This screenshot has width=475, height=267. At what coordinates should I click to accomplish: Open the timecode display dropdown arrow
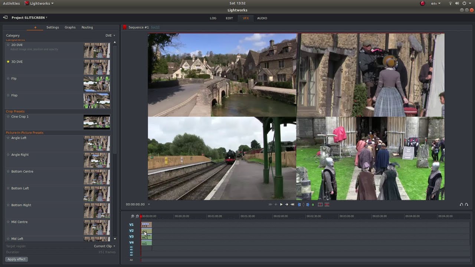coord(149,204)
